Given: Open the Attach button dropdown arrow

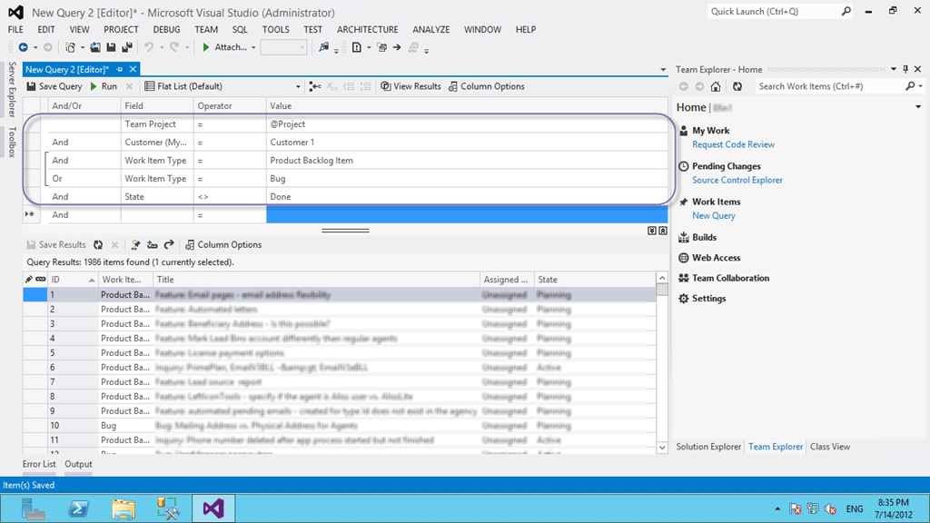Looking at the screenshot, I should coord(254,47).
